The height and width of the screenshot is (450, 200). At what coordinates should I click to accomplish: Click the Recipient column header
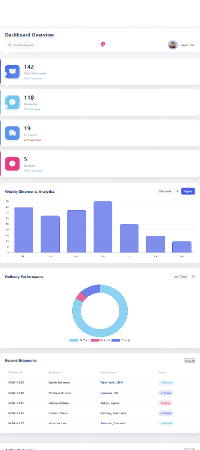pos(55,372)
